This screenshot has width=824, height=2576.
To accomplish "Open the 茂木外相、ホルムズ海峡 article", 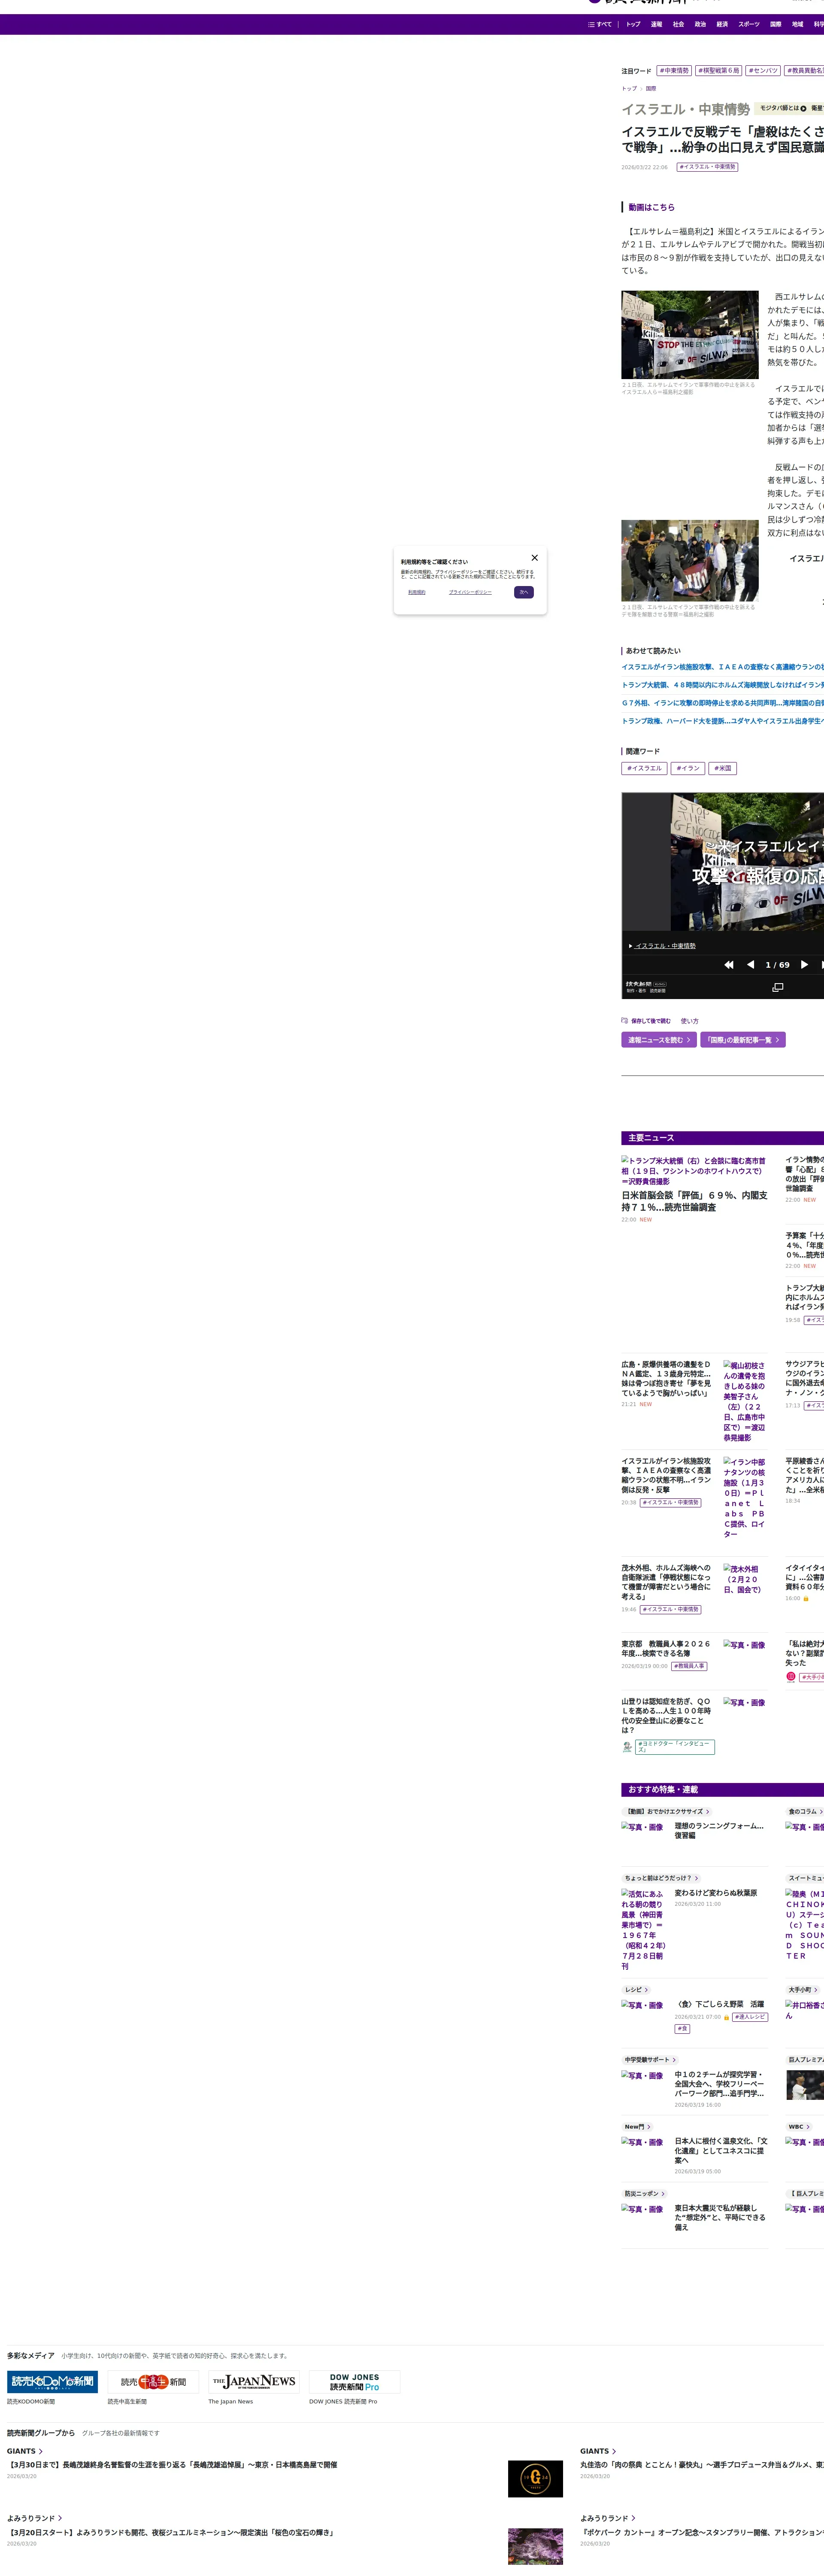I will coord(667,1582).
